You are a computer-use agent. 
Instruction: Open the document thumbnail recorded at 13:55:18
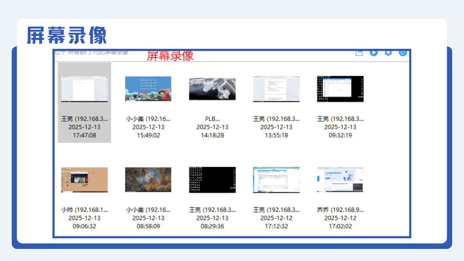[x=276, y=89]
